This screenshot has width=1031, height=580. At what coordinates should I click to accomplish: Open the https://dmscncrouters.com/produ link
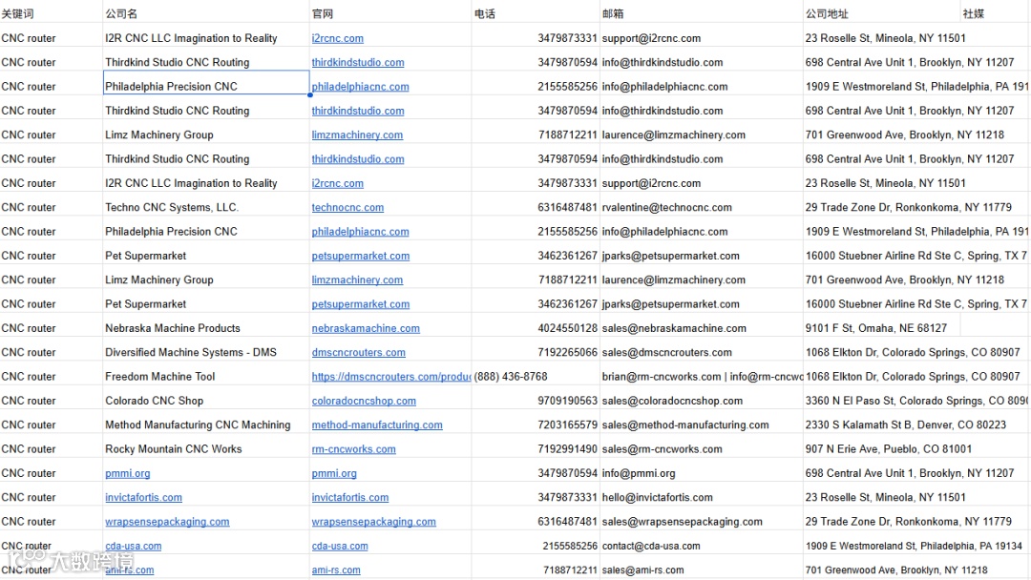[391, 377]
